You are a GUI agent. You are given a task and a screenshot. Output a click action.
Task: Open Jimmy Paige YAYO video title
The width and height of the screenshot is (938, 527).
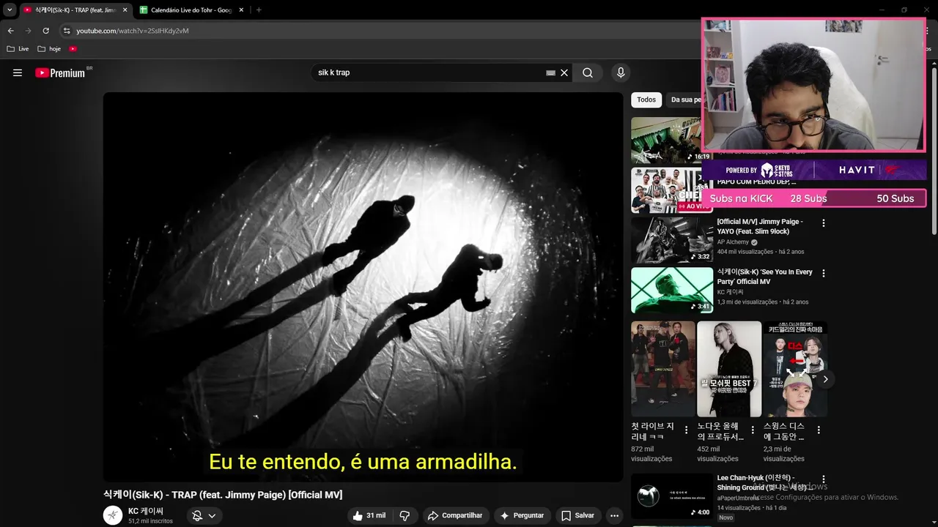760,226
